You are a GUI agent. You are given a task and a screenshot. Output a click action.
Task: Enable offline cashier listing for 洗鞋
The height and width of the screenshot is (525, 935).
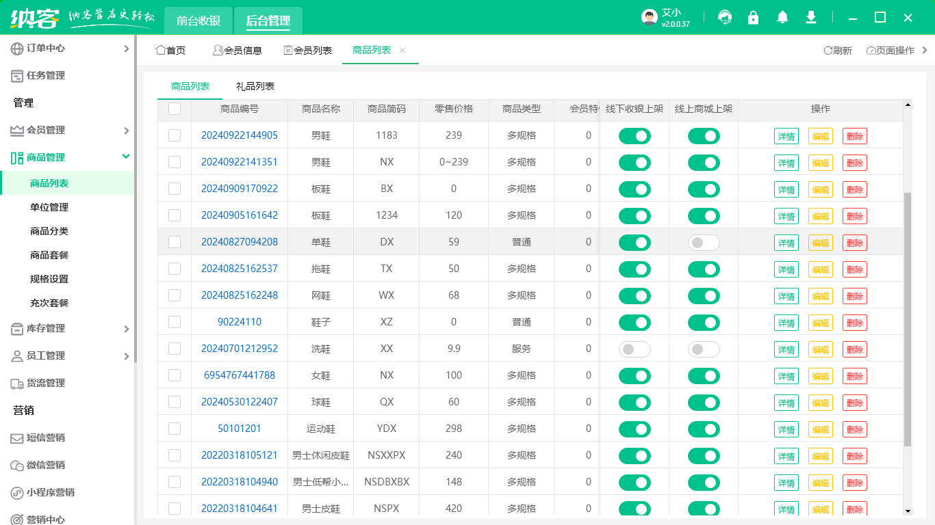click(635, 349)
